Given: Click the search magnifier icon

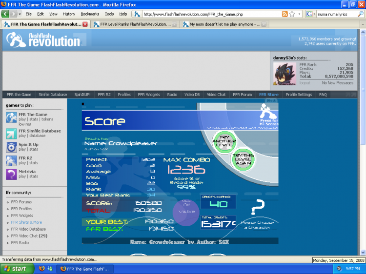Looking at the screenshot, I should click(361, 14).
